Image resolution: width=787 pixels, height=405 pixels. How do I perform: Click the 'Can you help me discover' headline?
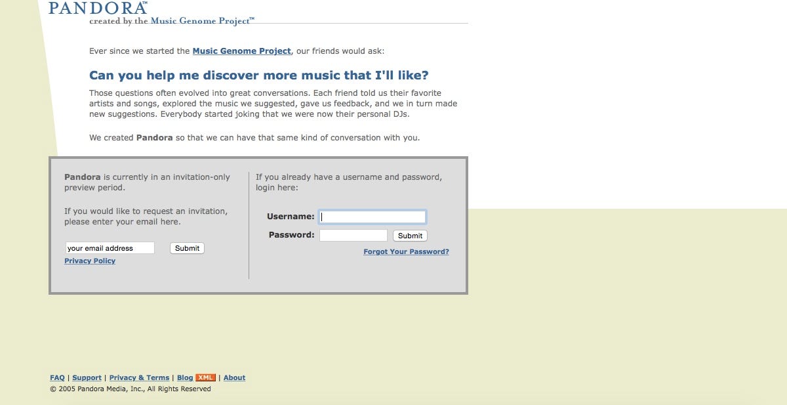[259, 75]
